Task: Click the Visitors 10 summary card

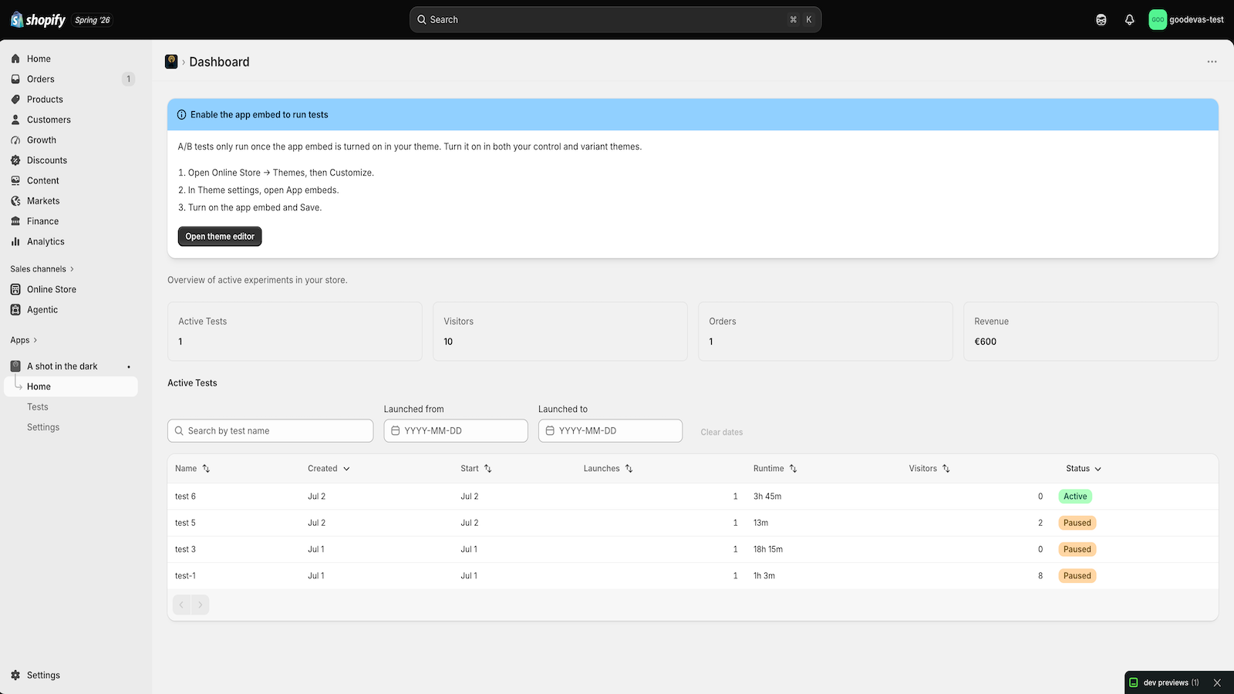Action: [x=560, y=332]
